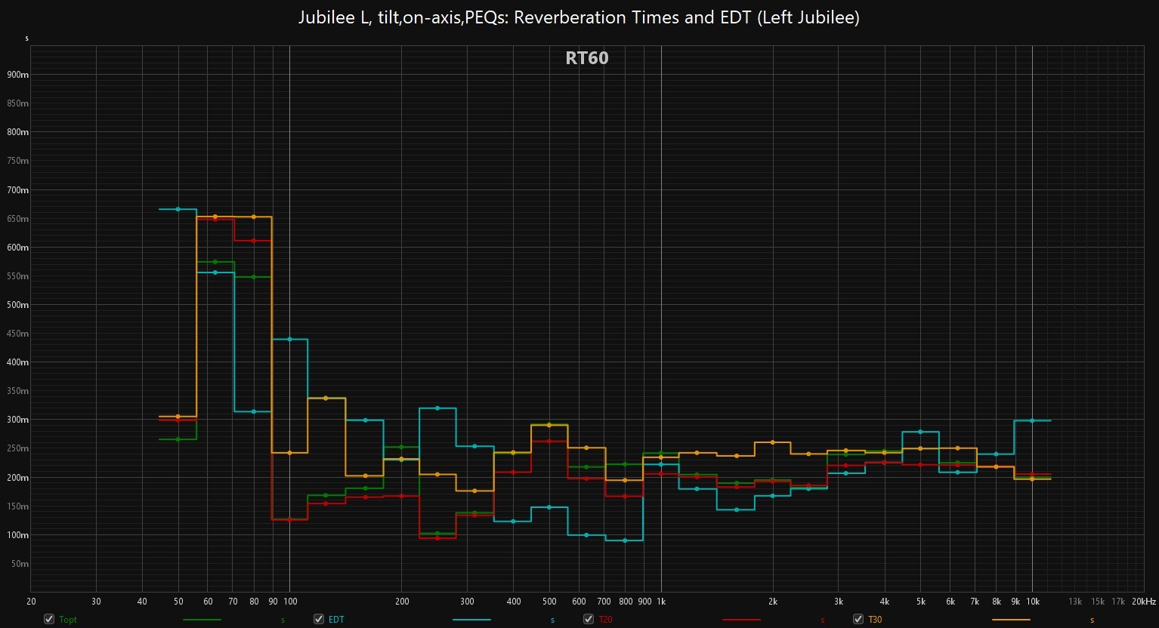1159x628 pixels.
Task: Click the EDT data point at 50 Hz
Action: coord(178,209)
